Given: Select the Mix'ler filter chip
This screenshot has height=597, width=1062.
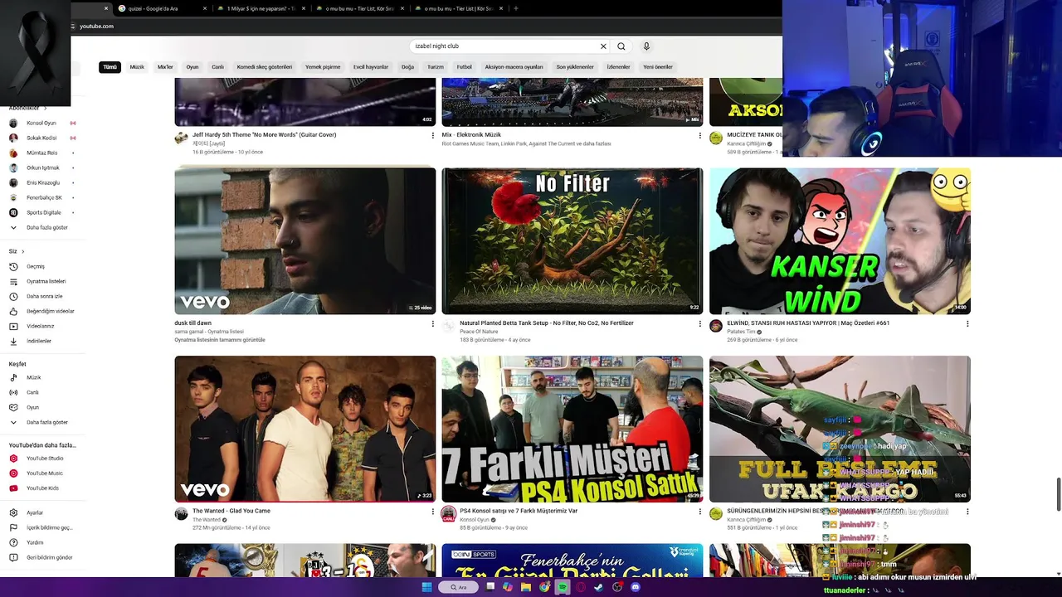Looking at the screenshot, I should [x=165, y=67].
